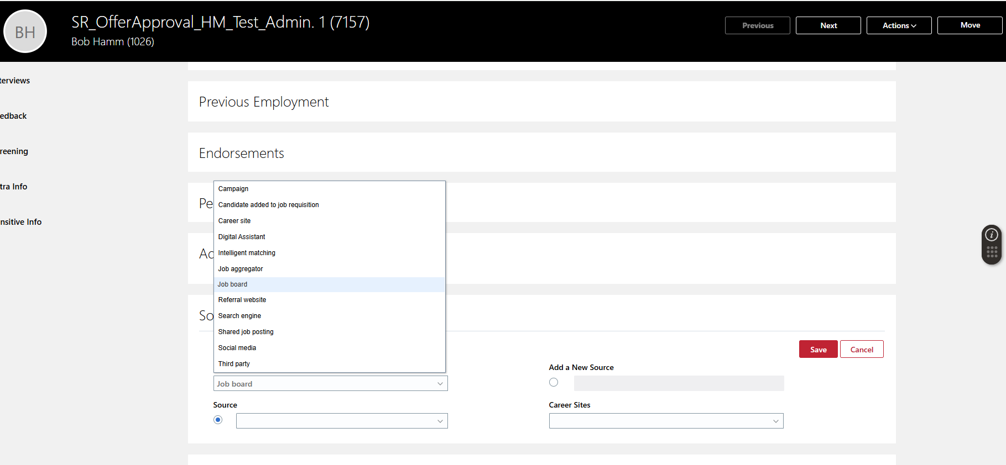Select Search engine option
This screenshot has height=465, width=1006.
pyautogui.click(x=329, y=316)
